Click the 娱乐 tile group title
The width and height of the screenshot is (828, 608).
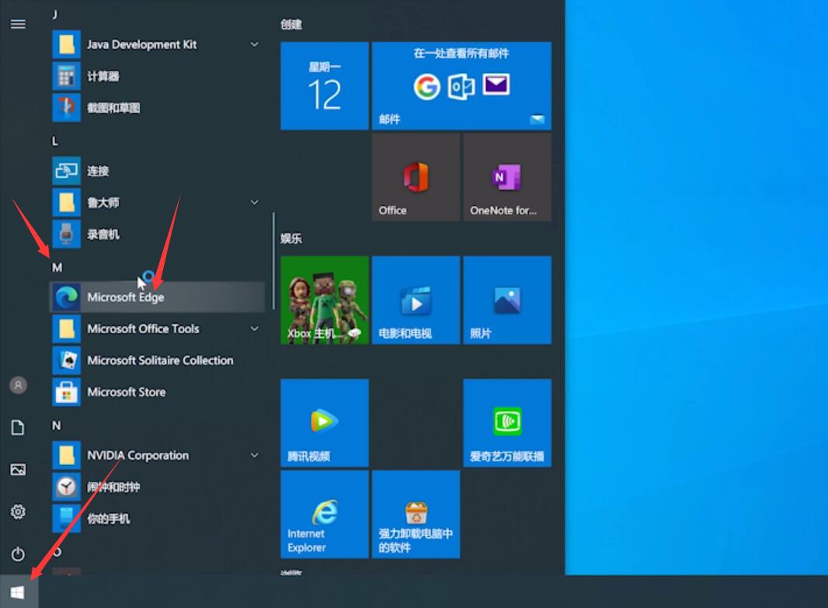(291, 238)
